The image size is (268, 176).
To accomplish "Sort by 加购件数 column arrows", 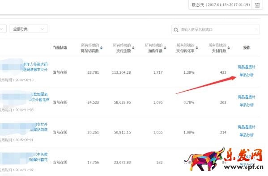I will pos(165,48).
